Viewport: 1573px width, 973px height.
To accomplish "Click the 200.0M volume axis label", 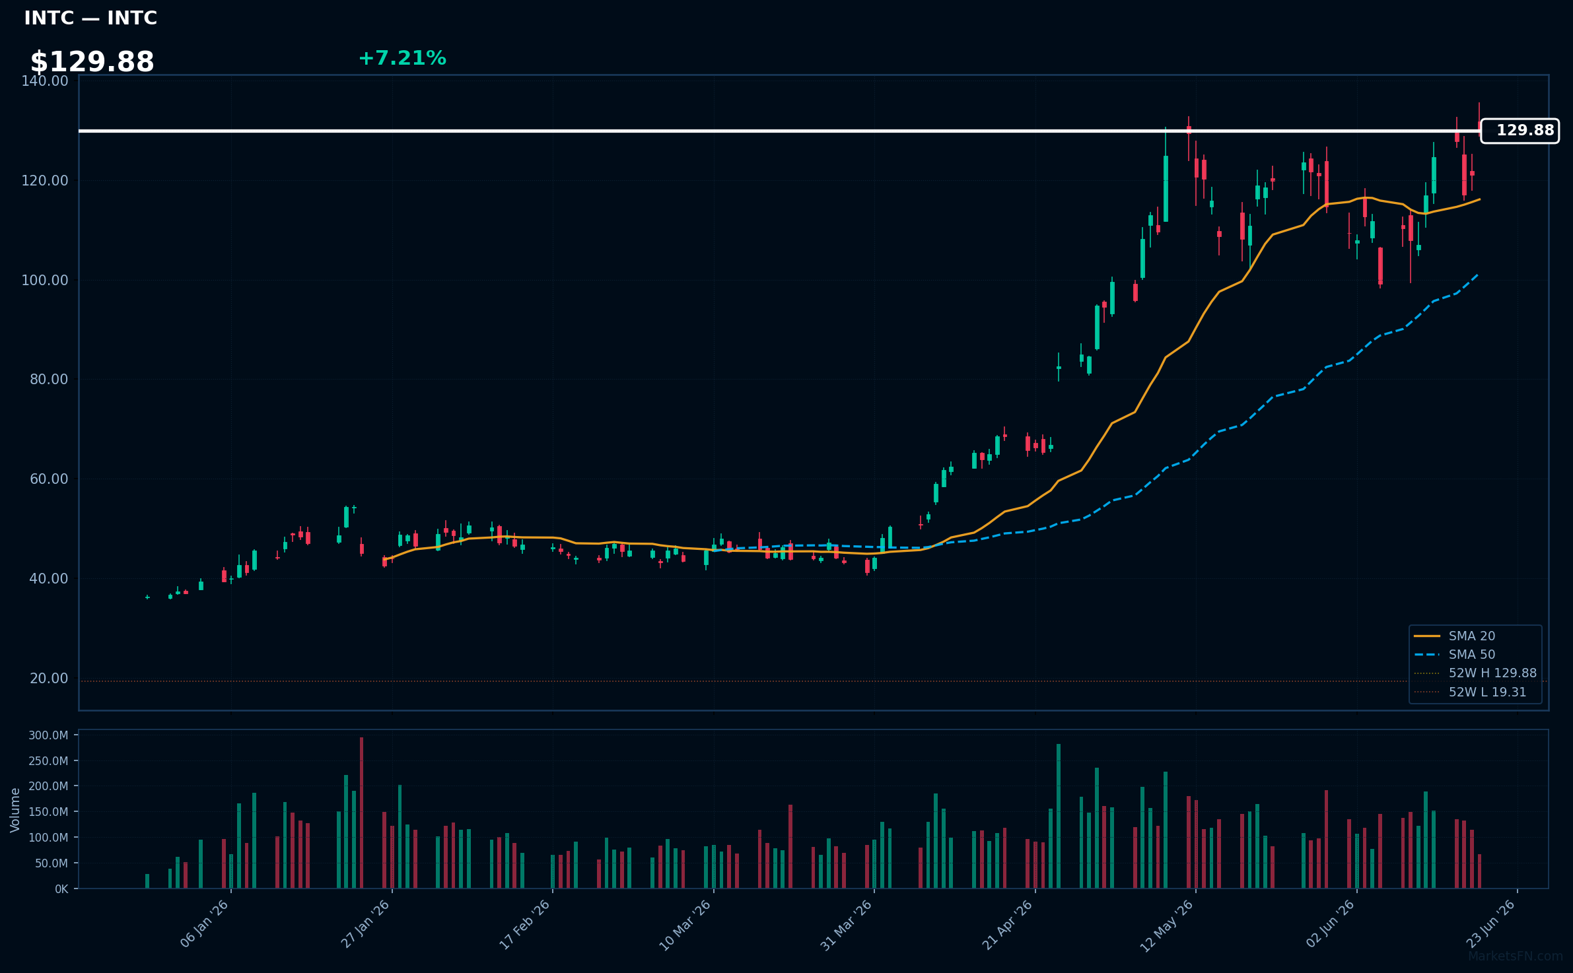I will pyautogui.click(x=48, y=786).
